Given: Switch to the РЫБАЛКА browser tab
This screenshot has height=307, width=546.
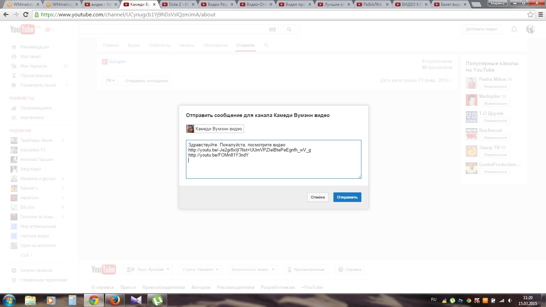Looking at the screenshot, I should 373,4.
